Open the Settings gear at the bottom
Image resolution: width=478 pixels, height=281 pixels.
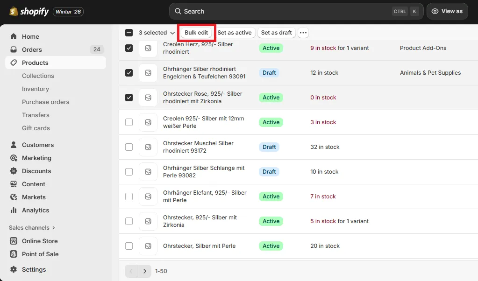(14, 269)
